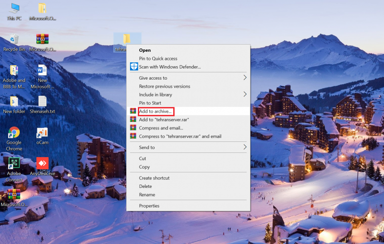Expand the Send to submenu arrow
This screenshot has height=244, width=384.
[x=245, y=147]
